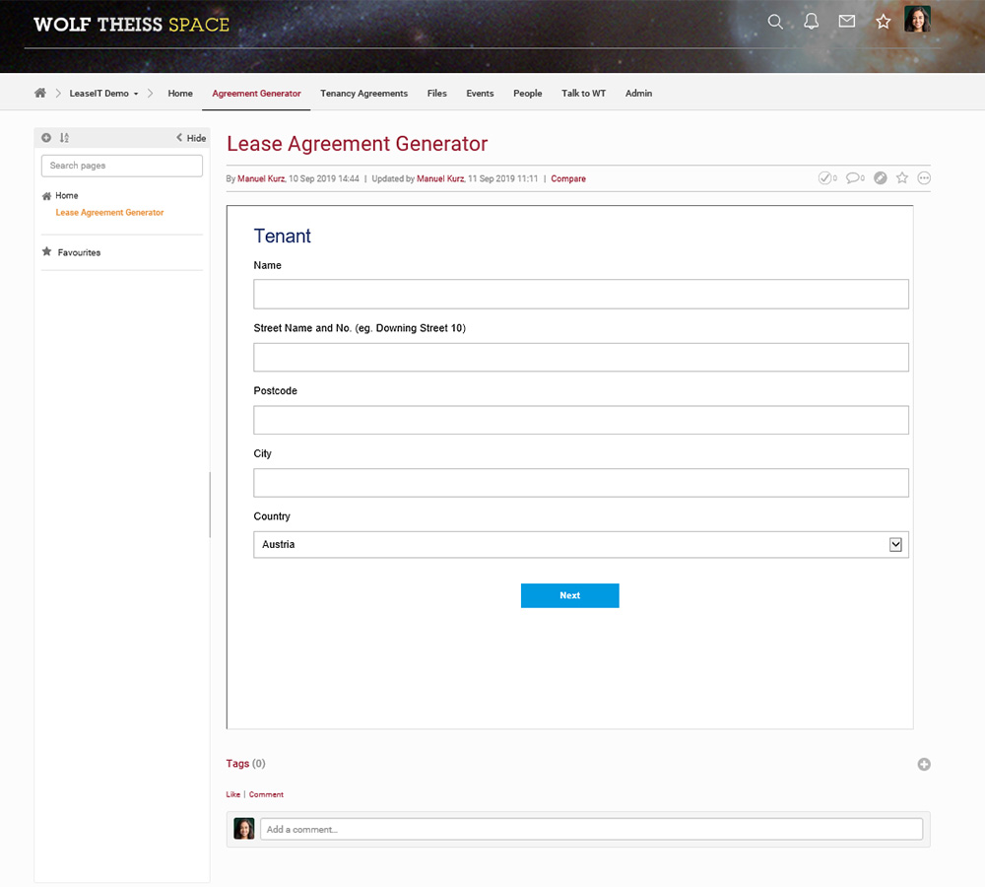Go to home via breadcrumb house icon
Image resolution: width=985 pixels, height=887 pixels.
[40, 93]
